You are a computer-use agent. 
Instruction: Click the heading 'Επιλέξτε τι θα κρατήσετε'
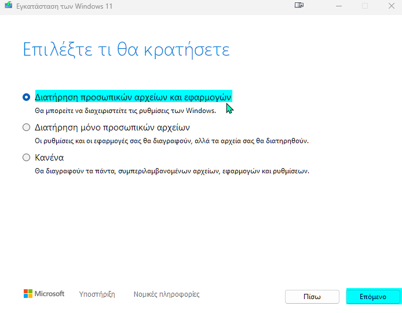click(x=126, y=49)
